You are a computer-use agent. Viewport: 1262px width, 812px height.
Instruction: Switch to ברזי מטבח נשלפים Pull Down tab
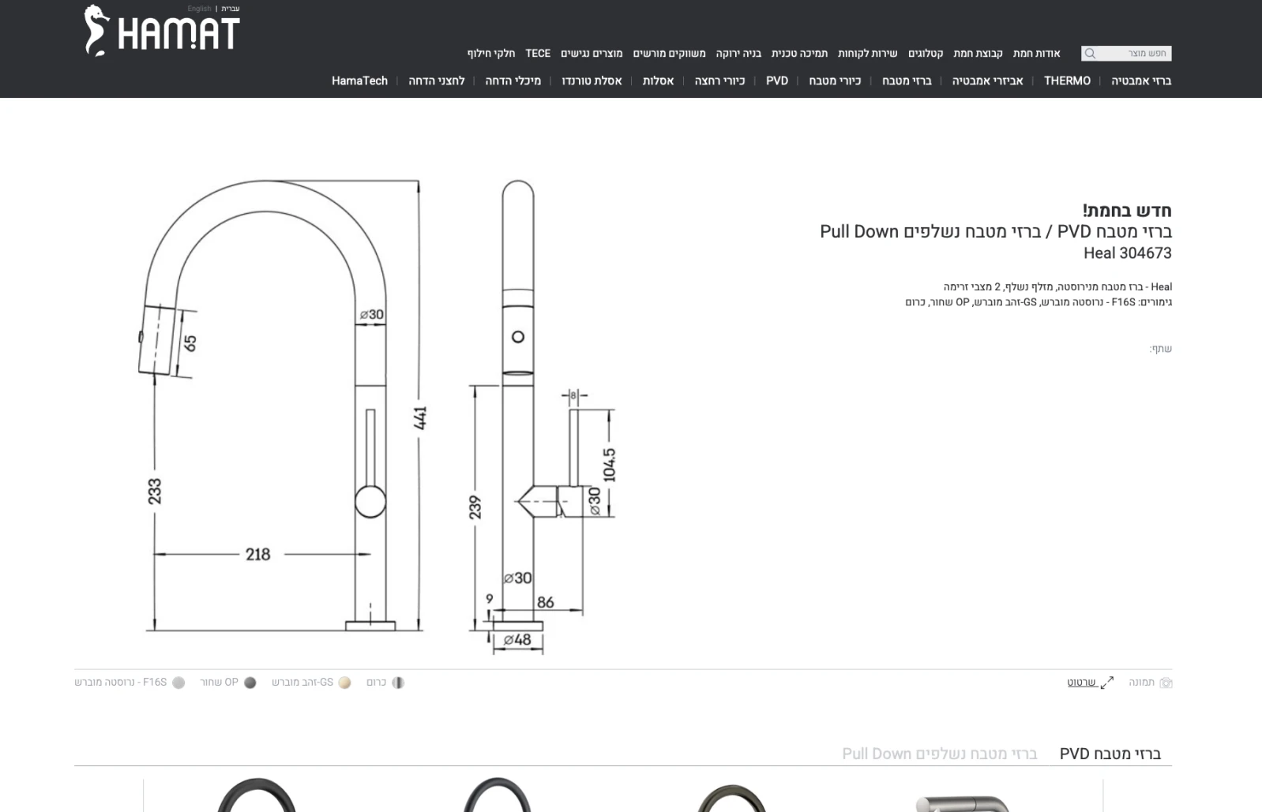click(939, 754)
